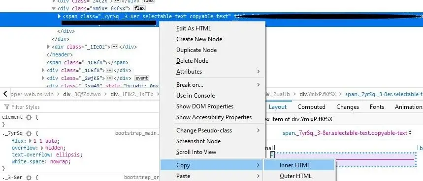Image resolution: width=423 pixels, height=181 pixels.
Task: Click selector highlighter icon beside ._3-8er
Action: click(x=29, y=178)
